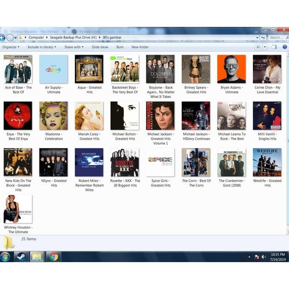Select Celine Dion - My Love Essential cover
This screenshot has height=289, width=289.
click(267, 69)
